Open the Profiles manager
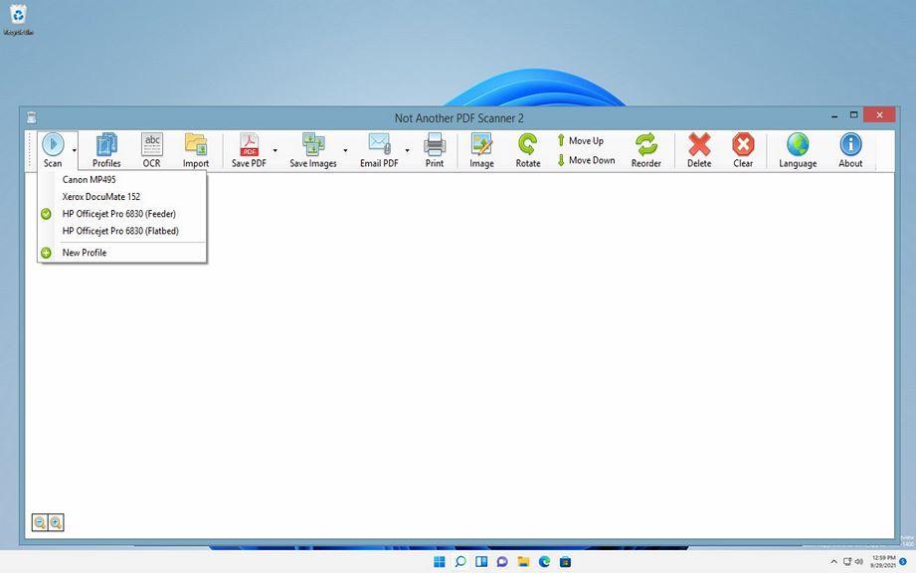This screenshot has width=916, height=573. tap(106, 149)
